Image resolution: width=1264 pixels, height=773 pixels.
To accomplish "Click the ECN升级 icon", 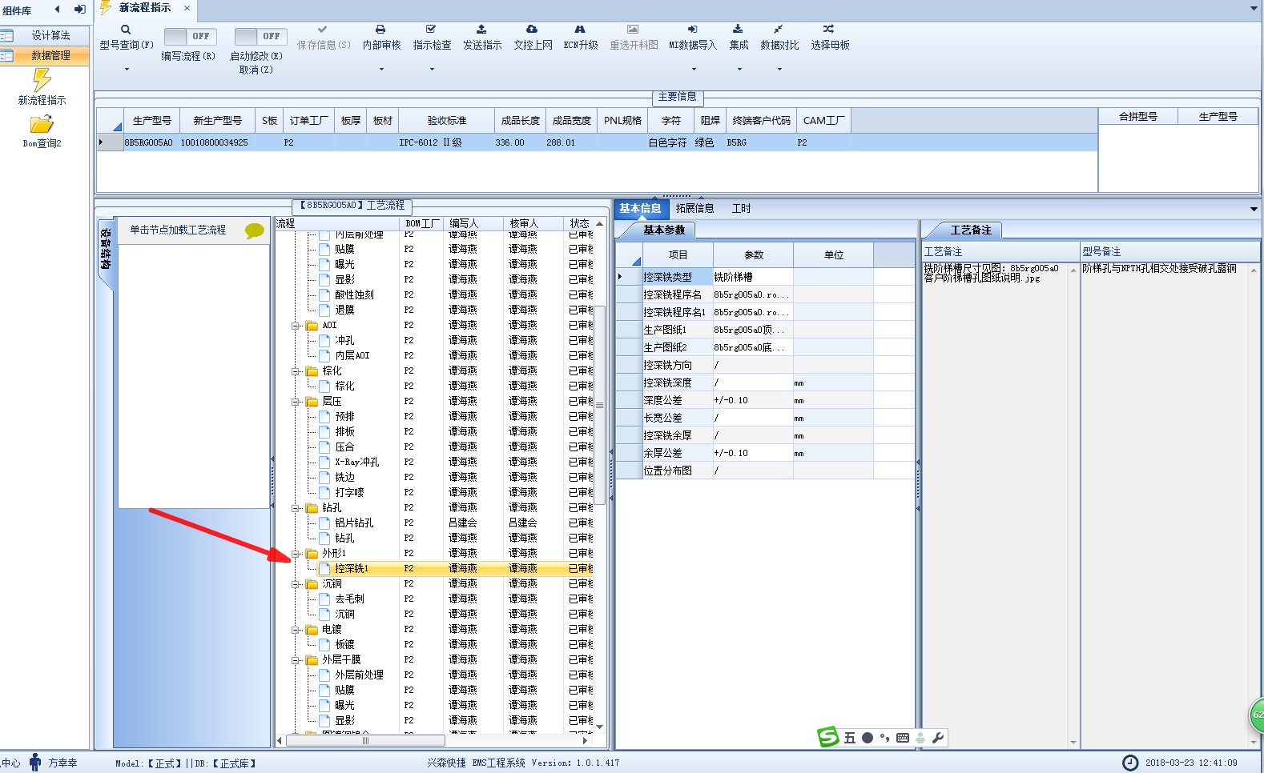I will pyautogui.click(x=580, y=30).
